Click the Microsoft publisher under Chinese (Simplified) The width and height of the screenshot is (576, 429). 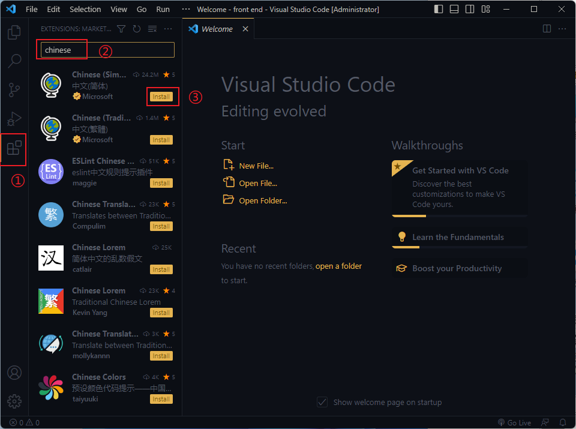[x=97, y=97]
